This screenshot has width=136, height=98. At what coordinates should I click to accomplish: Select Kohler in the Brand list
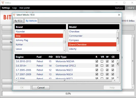click(x=39, y=44)
